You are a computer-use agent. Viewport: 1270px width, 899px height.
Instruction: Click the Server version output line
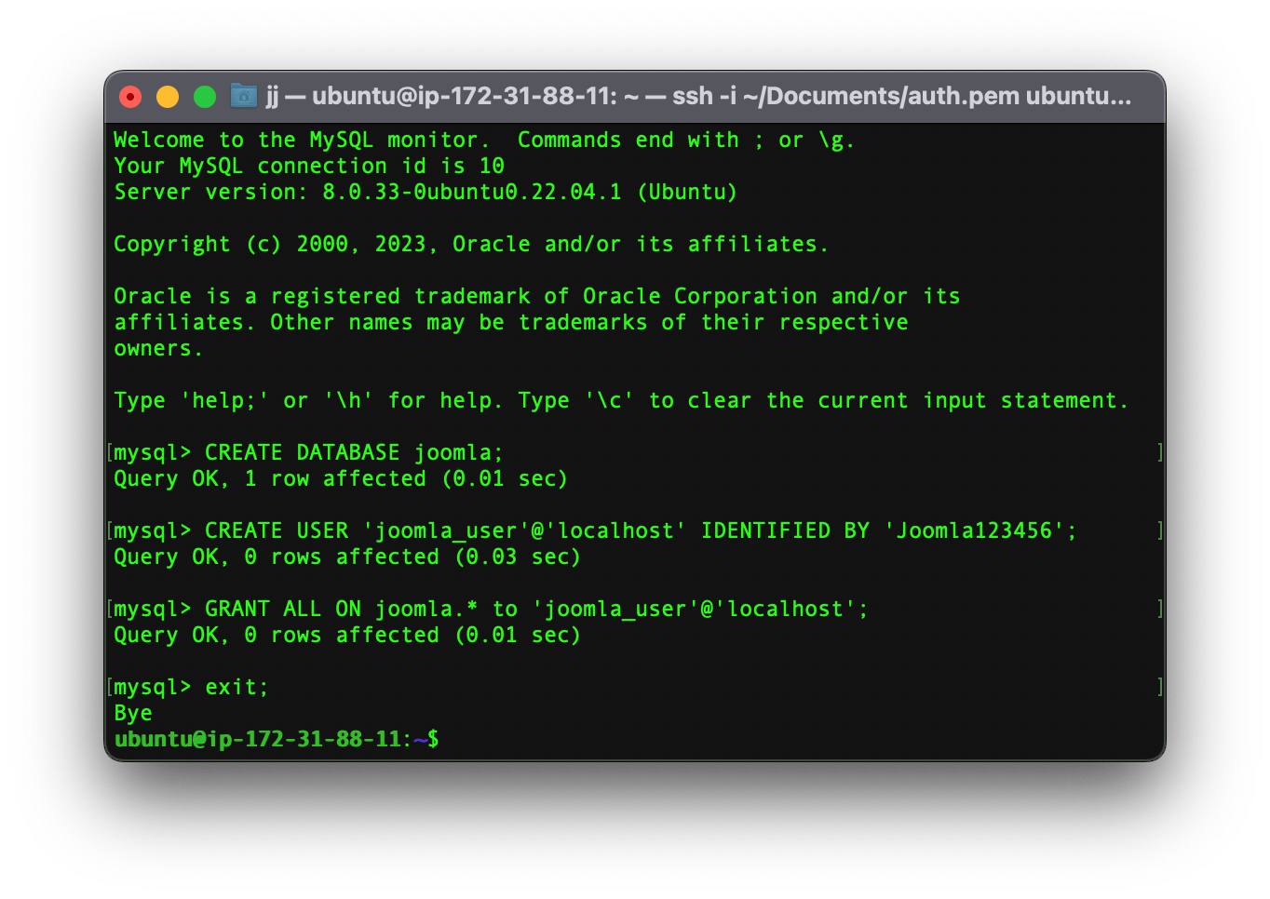coord(426,193)
